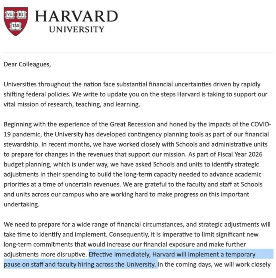The height and width of the screenshot is (278, 276).
Task: Click the HARVARD wordmark heading
Action: click(77, 16)
